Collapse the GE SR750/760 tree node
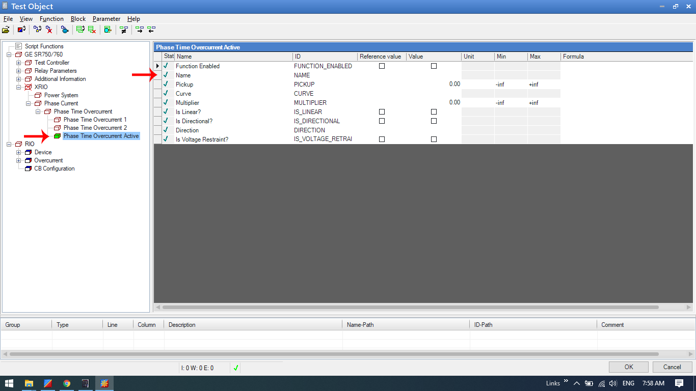The image size is (696, 391). click(x=9, y=54)
